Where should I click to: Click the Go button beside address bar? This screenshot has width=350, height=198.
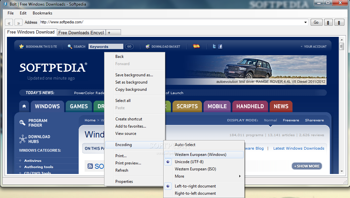pyautogui.click(x=316, y=22)
